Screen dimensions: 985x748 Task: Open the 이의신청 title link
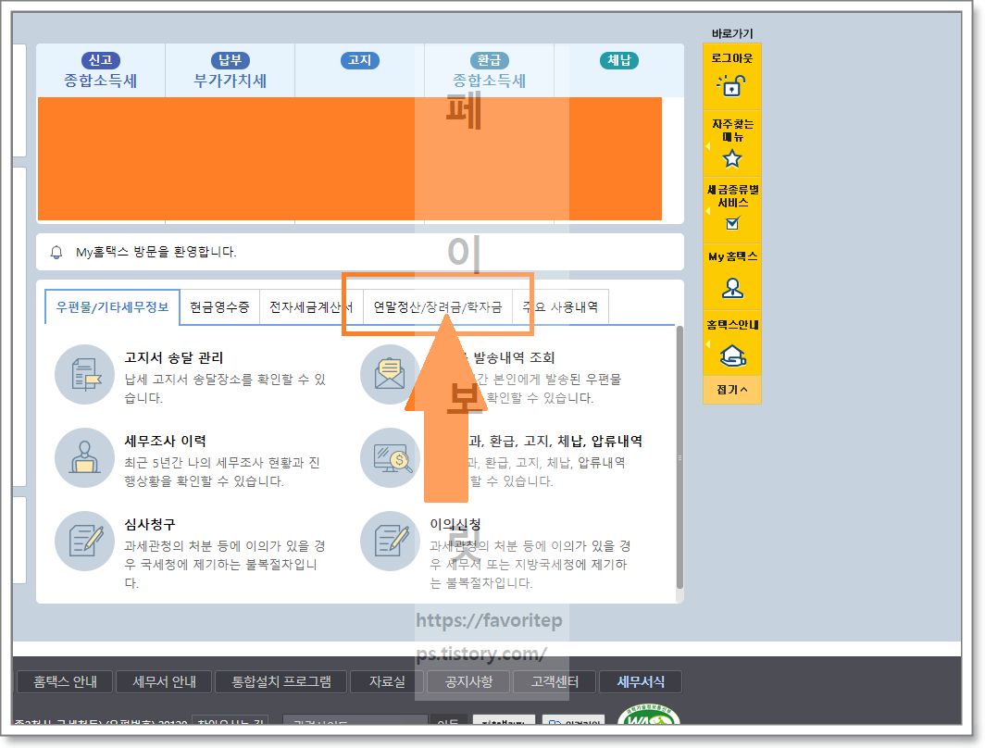(455, 524)
